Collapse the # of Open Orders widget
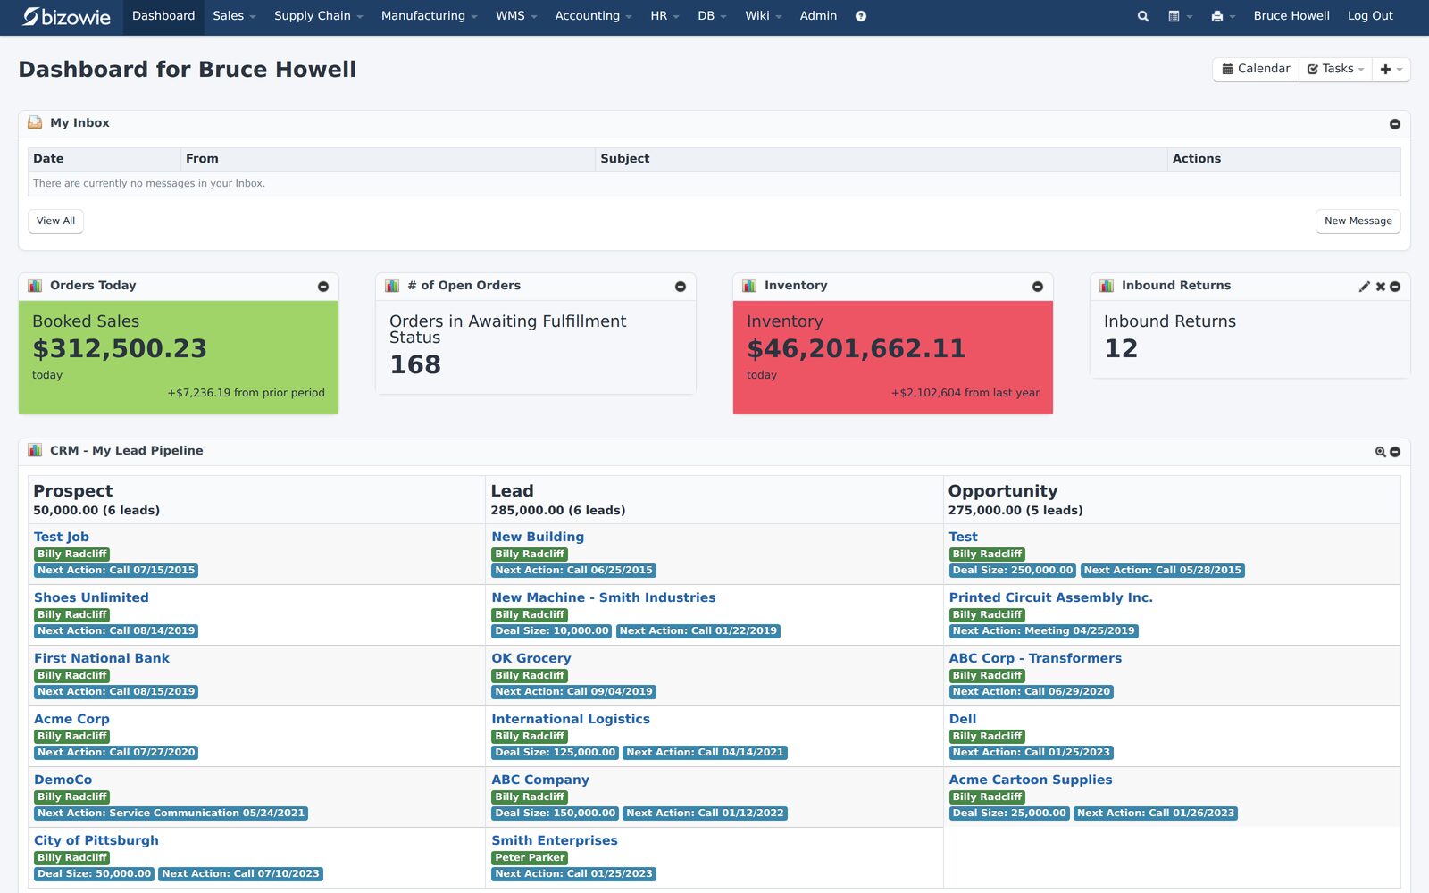Image resolution: width=1429 pixels, height=893 pixels. (681, 287)
